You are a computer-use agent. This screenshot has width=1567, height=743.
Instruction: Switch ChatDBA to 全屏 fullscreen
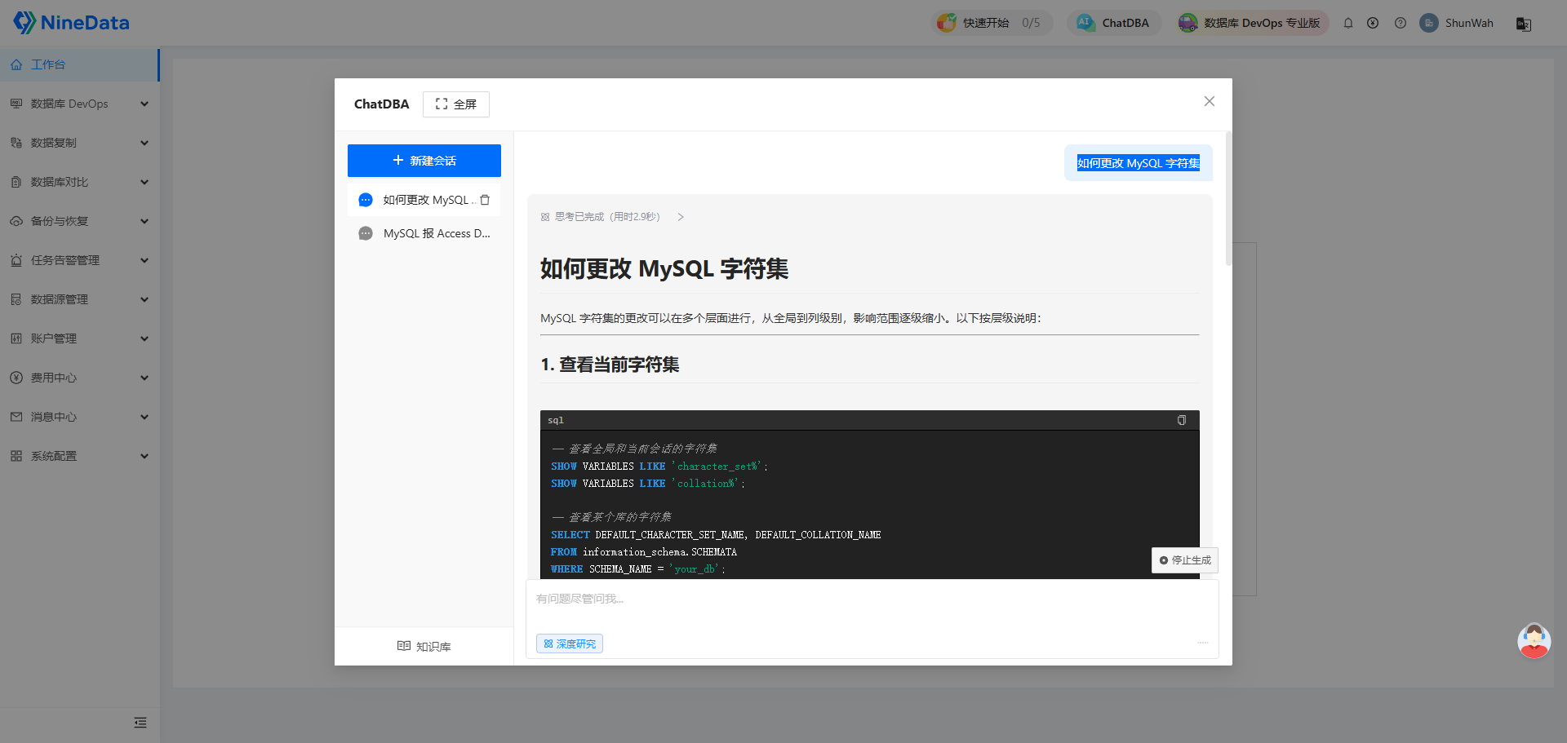[x=456, y=104]
